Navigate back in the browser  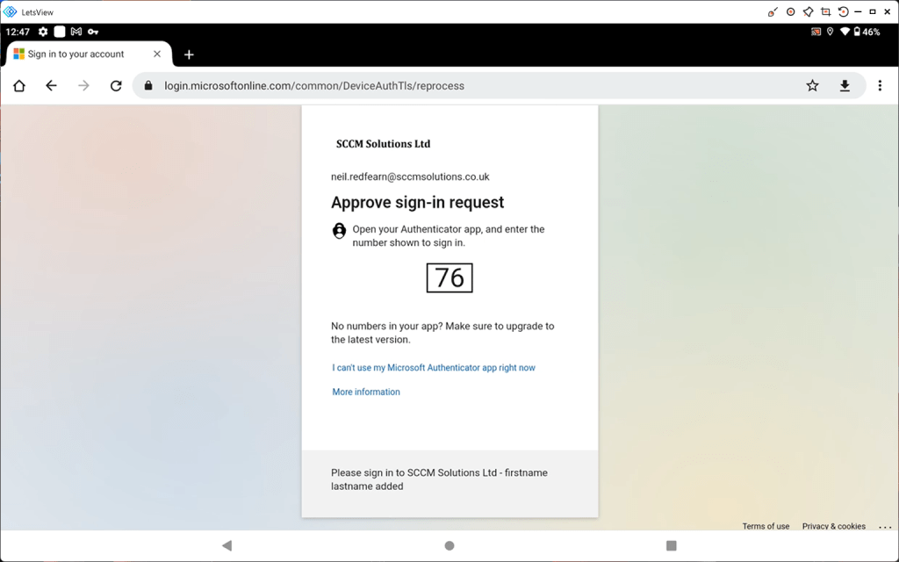[x=51, y=86]
